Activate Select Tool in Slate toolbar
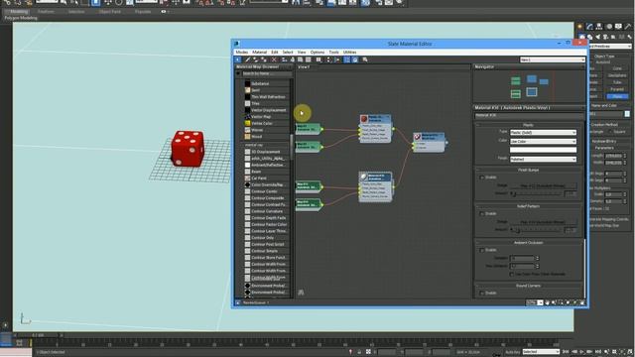 (x=237, y=59)
